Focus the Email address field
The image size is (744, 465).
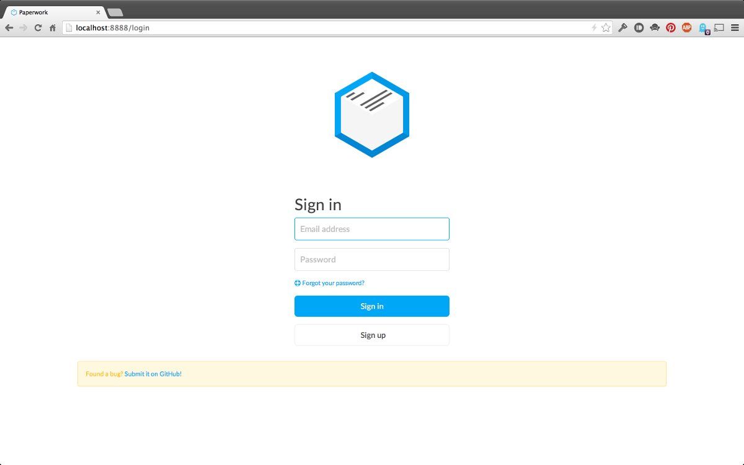(372, 229)
